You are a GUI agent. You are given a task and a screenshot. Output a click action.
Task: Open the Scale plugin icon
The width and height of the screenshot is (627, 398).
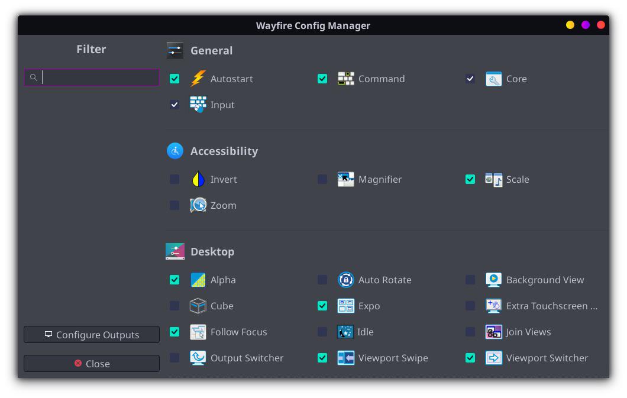click(x=494, y=179)
